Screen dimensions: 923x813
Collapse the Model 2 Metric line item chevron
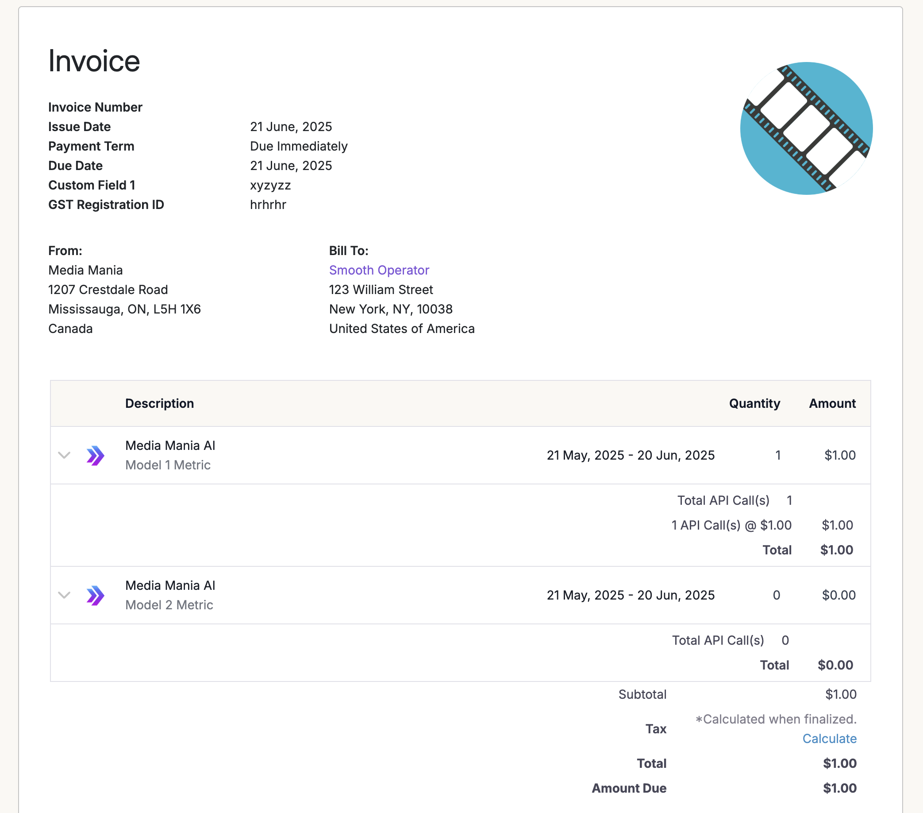(65, 595)
